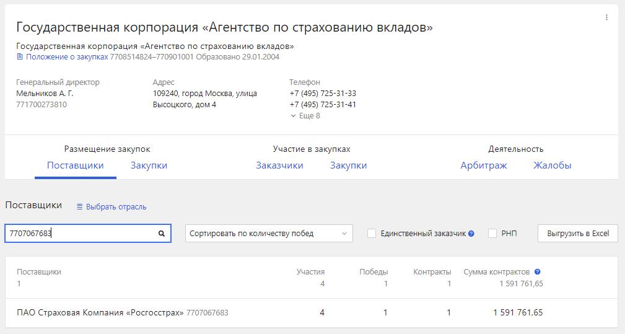Open the three-dot options menu

point(606,17)
